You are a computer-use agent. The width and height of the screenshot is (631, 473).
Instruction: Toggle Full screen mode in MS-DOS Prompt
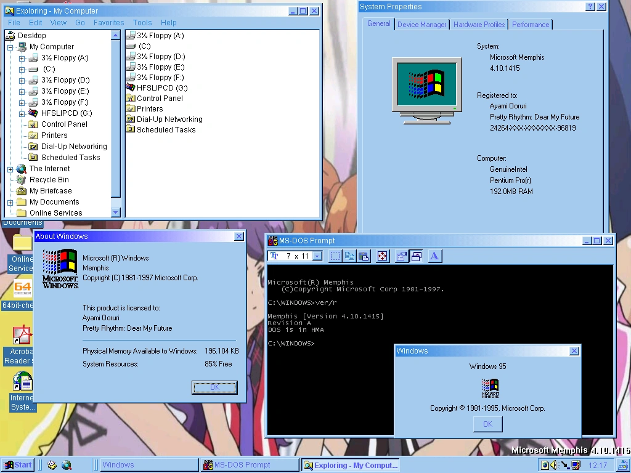click(x=382, y=256)
